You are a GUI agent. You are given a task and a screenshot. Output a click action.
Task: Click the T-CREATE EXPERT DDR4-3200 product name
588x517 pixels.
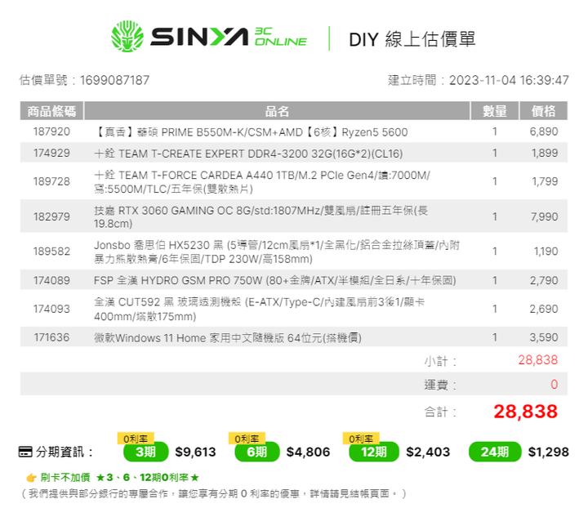pos(248,154)
